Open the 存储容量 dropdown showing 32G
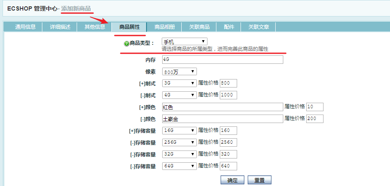The height and width of the screenshot is (186, 390). (x=179, y=154)
